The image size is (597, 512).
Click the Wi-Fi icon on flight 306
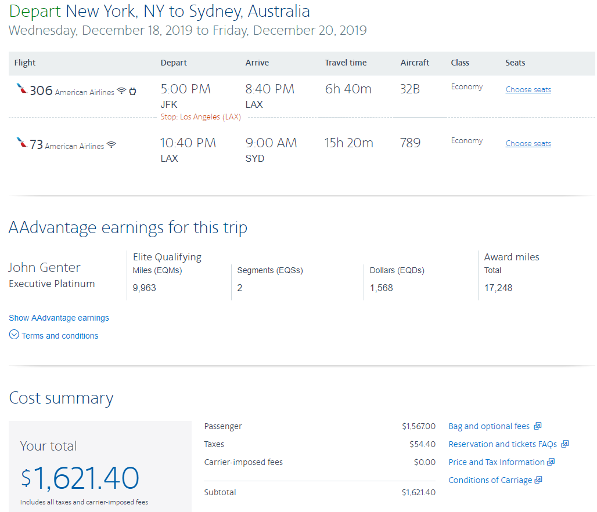point(121,91)
